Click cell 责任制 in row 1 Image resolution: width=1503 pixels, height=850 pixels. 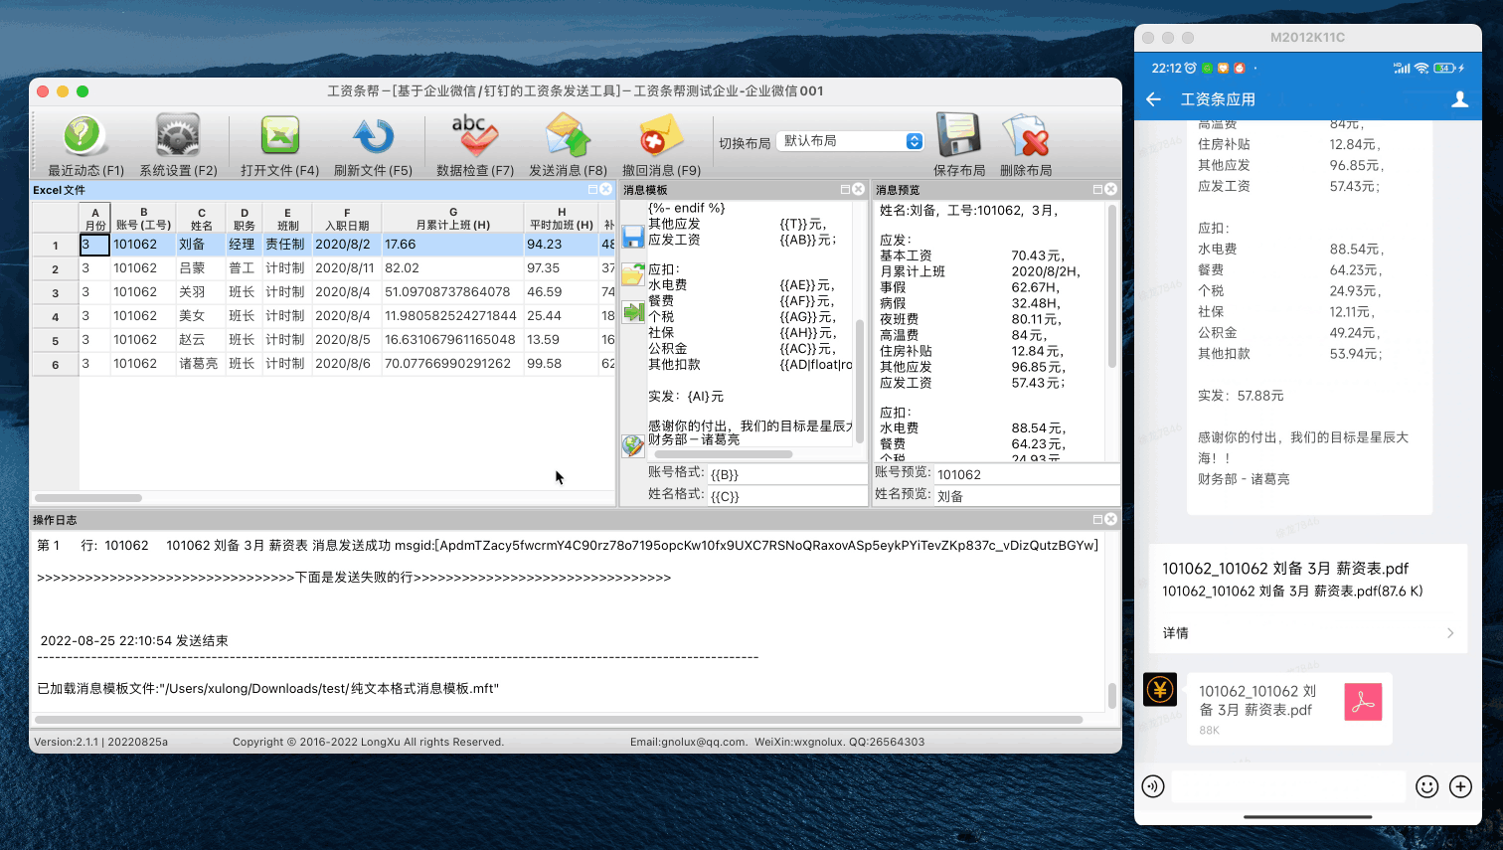[x=287, y=245]
